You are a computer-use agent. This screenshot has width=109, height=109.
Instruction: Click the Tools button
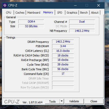click(52, 102)
